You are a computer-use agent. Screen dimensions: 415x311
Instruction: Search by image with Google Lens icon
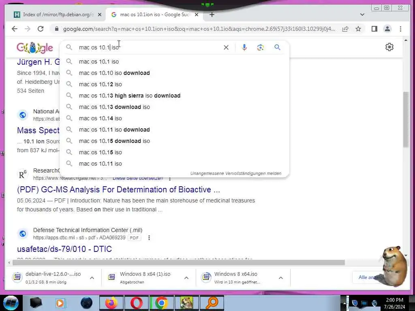coord(261,47)
